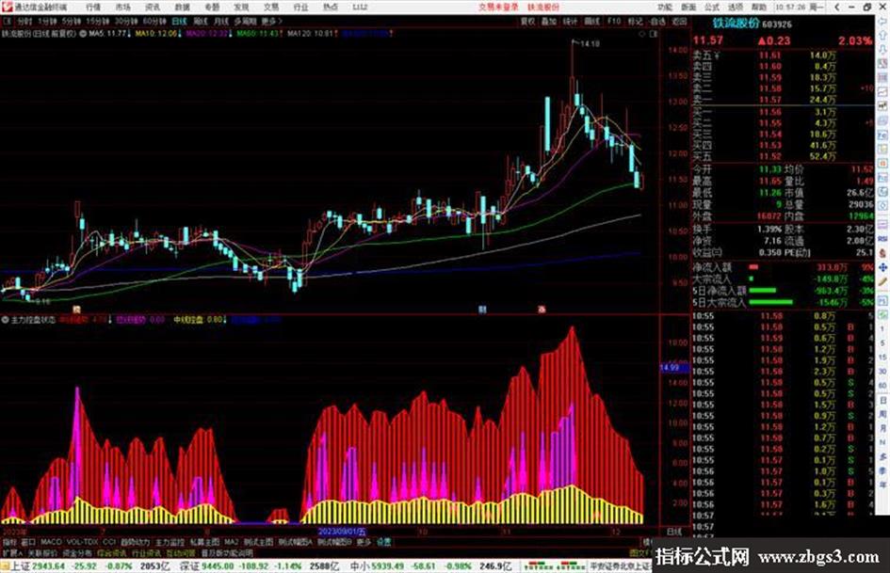This screenshot has height=573, width=890.
Task: Click the MA indicator settings circle icon
Action: (83, 34)
